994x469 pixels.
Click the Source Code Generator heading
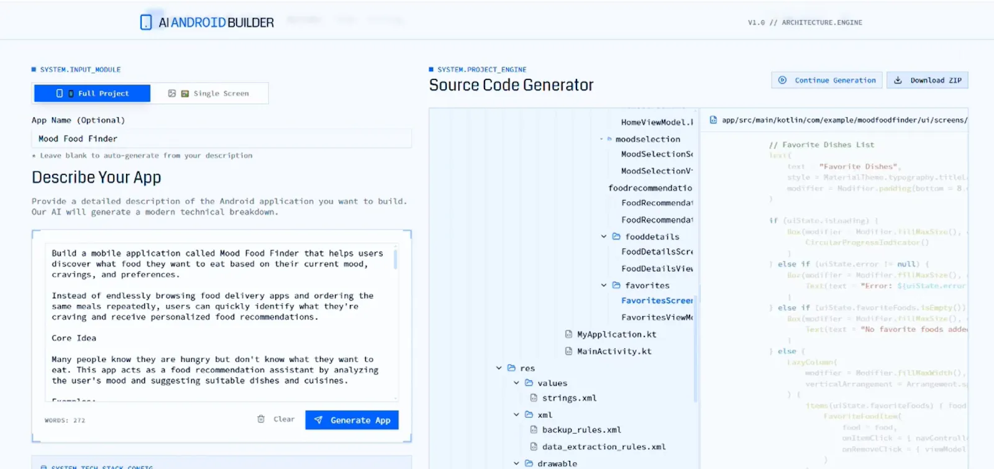tap(511, 85)
